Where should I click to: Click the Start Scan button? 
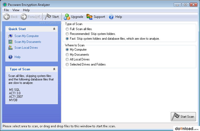pos(183,117)
